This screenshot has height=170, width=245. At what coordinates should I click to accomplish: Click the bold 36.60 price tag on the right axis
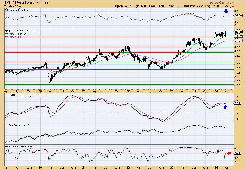[238, 32]
